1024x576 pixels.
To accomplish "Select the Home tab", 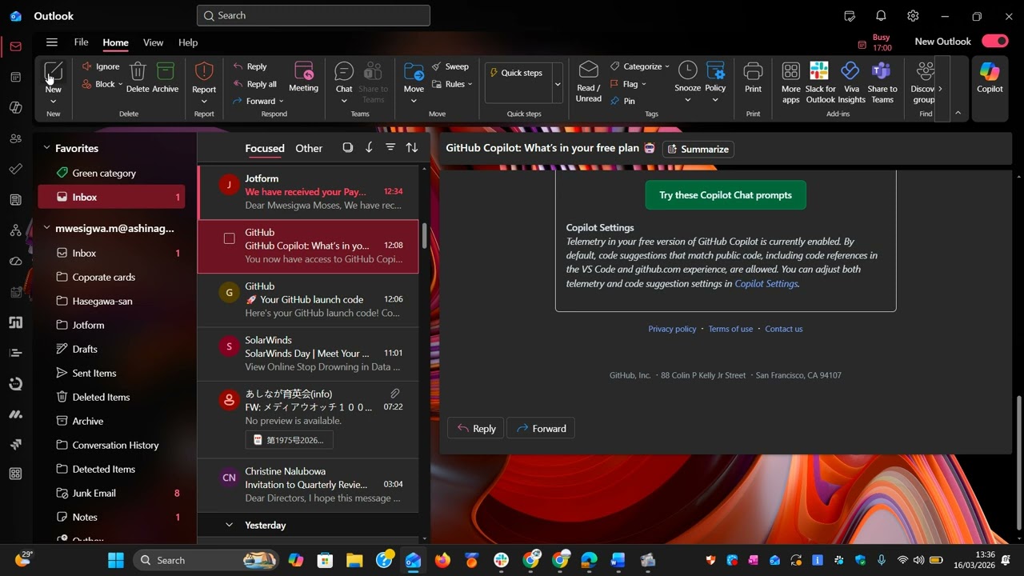I will pyautogui.click(x=115, y=42).
